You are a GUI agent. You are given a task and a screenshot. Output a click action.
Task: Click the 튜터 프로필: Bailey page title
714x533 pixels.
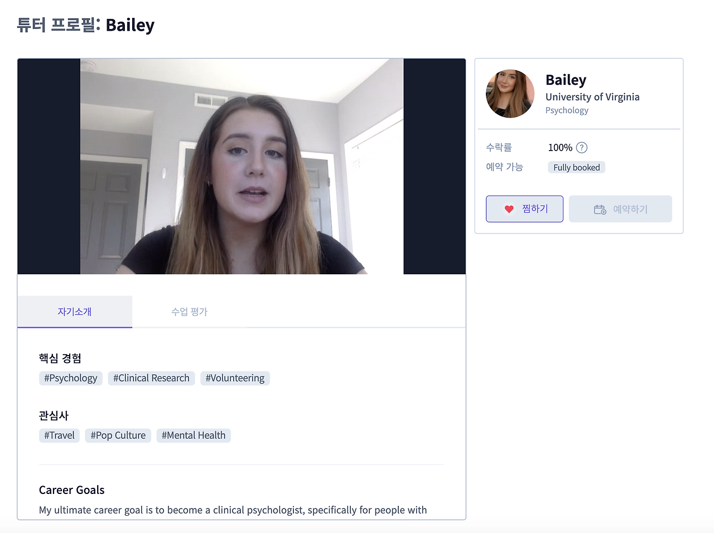pos(85,25)
